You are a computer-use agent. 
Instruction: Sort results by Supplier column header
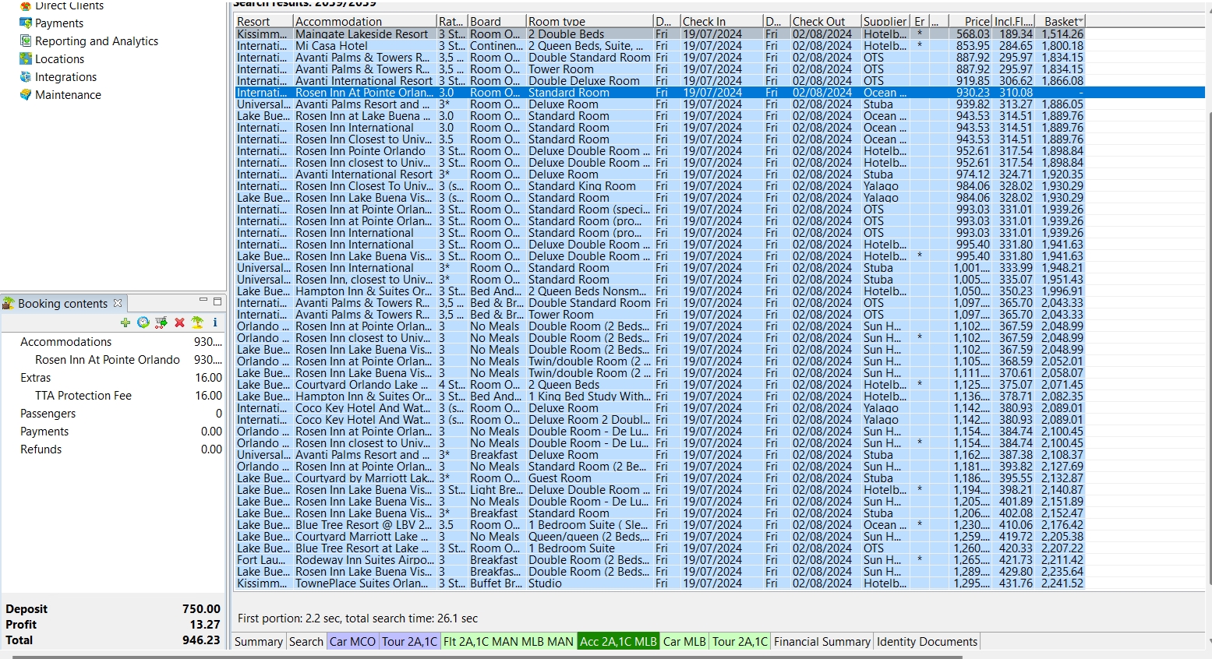tap(885, 21)
